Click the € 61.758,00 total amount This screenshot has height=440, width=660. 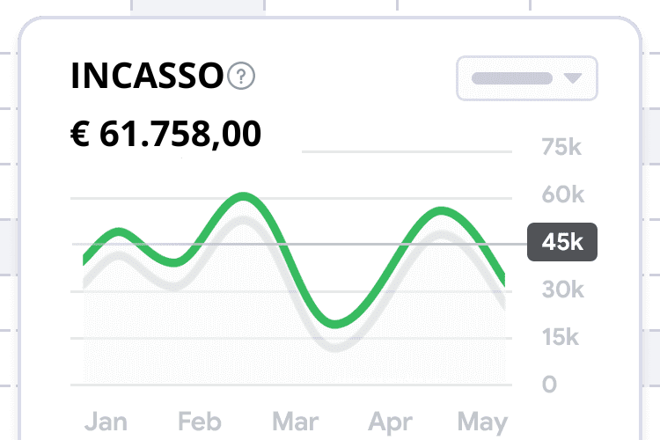(165, 134)
